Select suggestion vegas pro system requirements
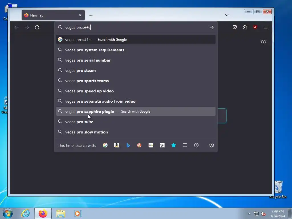This screenshot has height=219, width=292. tap(136, 50)
